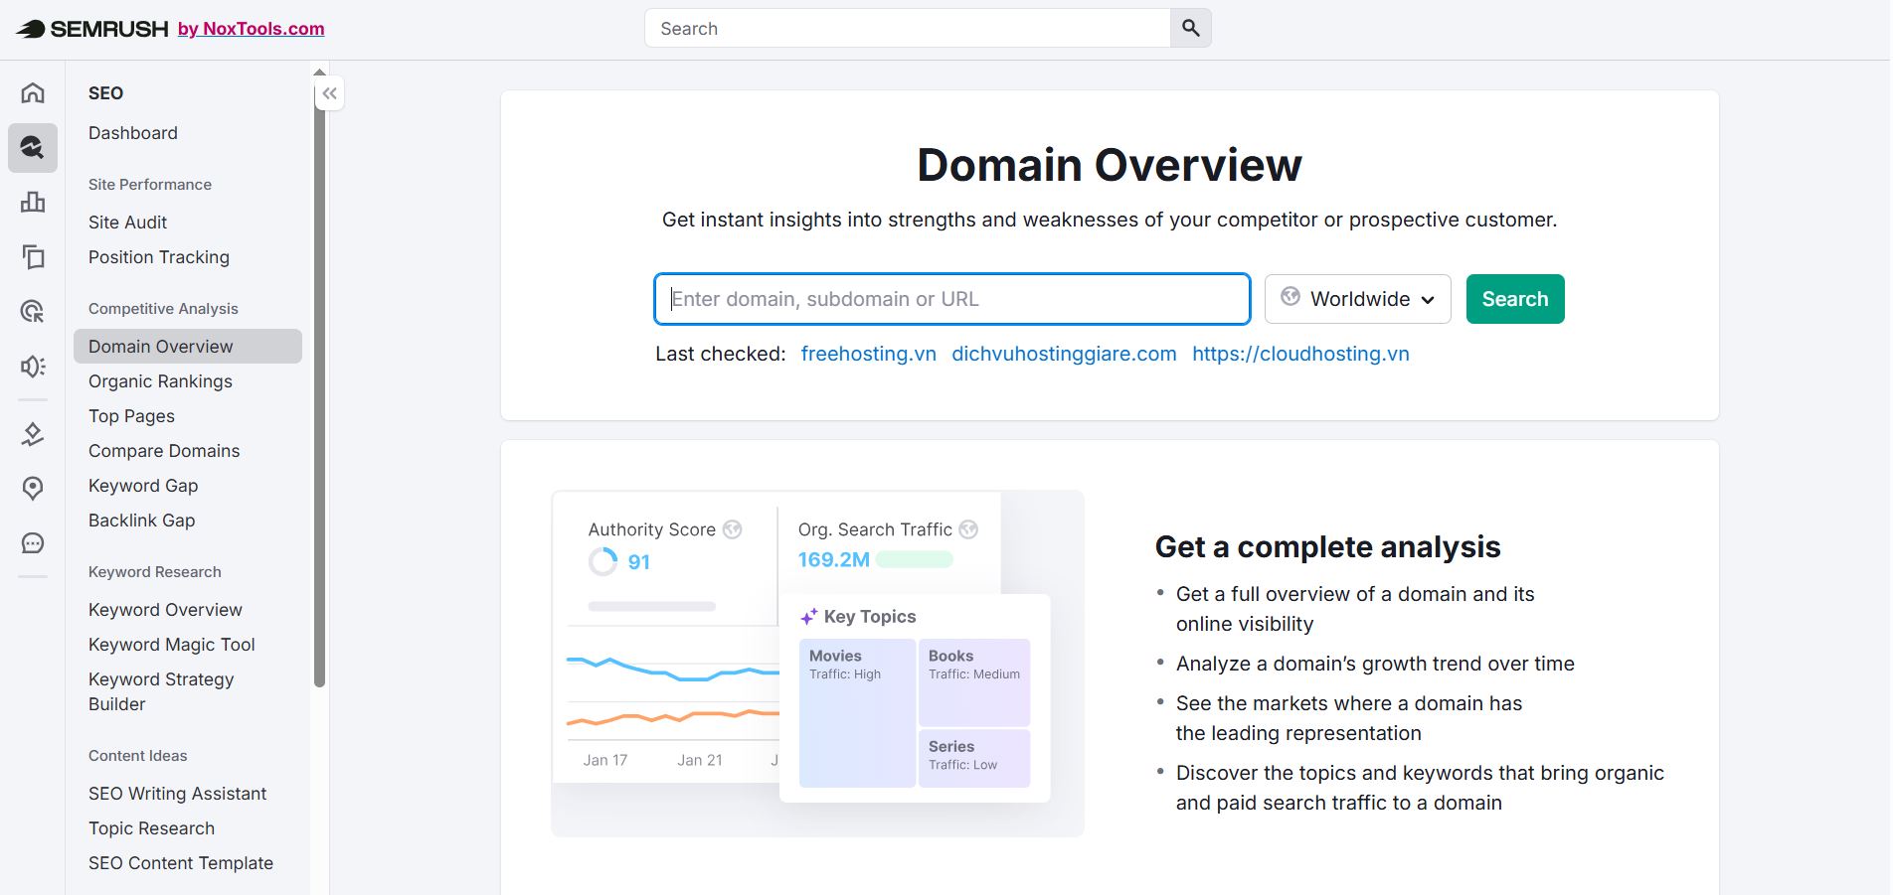Screen dimensions: 1893x895
Task: Collapse the SEO sidebar with the chevron button
Action: [x=329, y=92]
